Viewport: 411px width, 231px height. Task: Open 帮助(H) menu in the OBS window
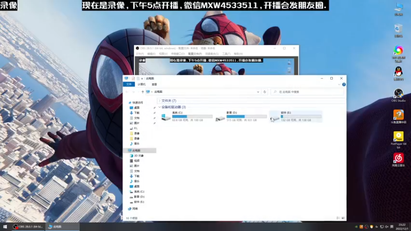pyautogui.click(x=238, y=54)
